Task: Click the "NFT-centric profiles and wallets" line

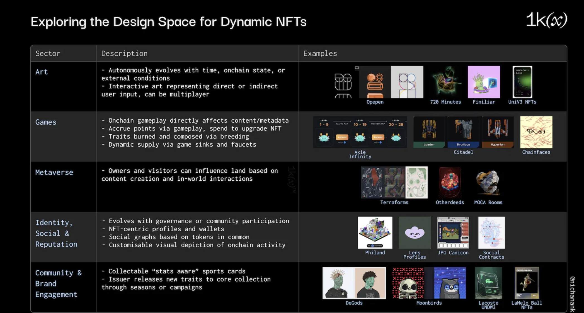Action: pos(163,229)
